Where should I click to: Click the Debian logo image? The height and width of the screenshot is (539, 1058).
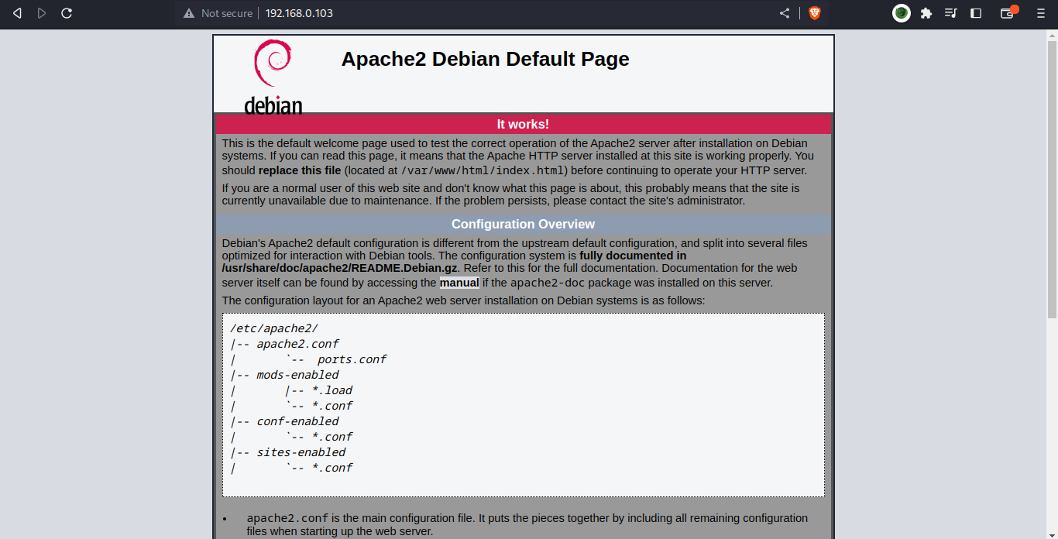click(273, 77)
